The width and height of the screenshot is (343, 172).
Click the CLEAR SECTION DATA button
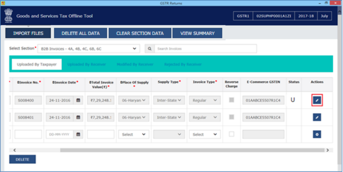coord(140,33)
